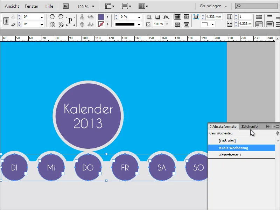Click the stroke swatch set to none

click(x=101, y=24)
